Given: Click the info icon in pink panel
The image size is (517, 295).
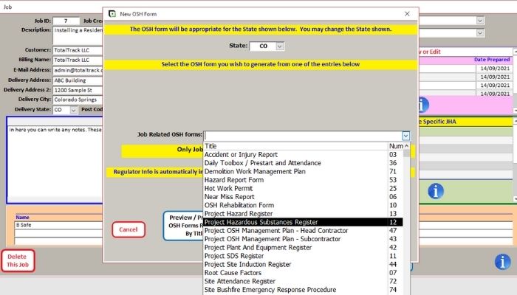Looking at the screenshot, I should point(423,105).
